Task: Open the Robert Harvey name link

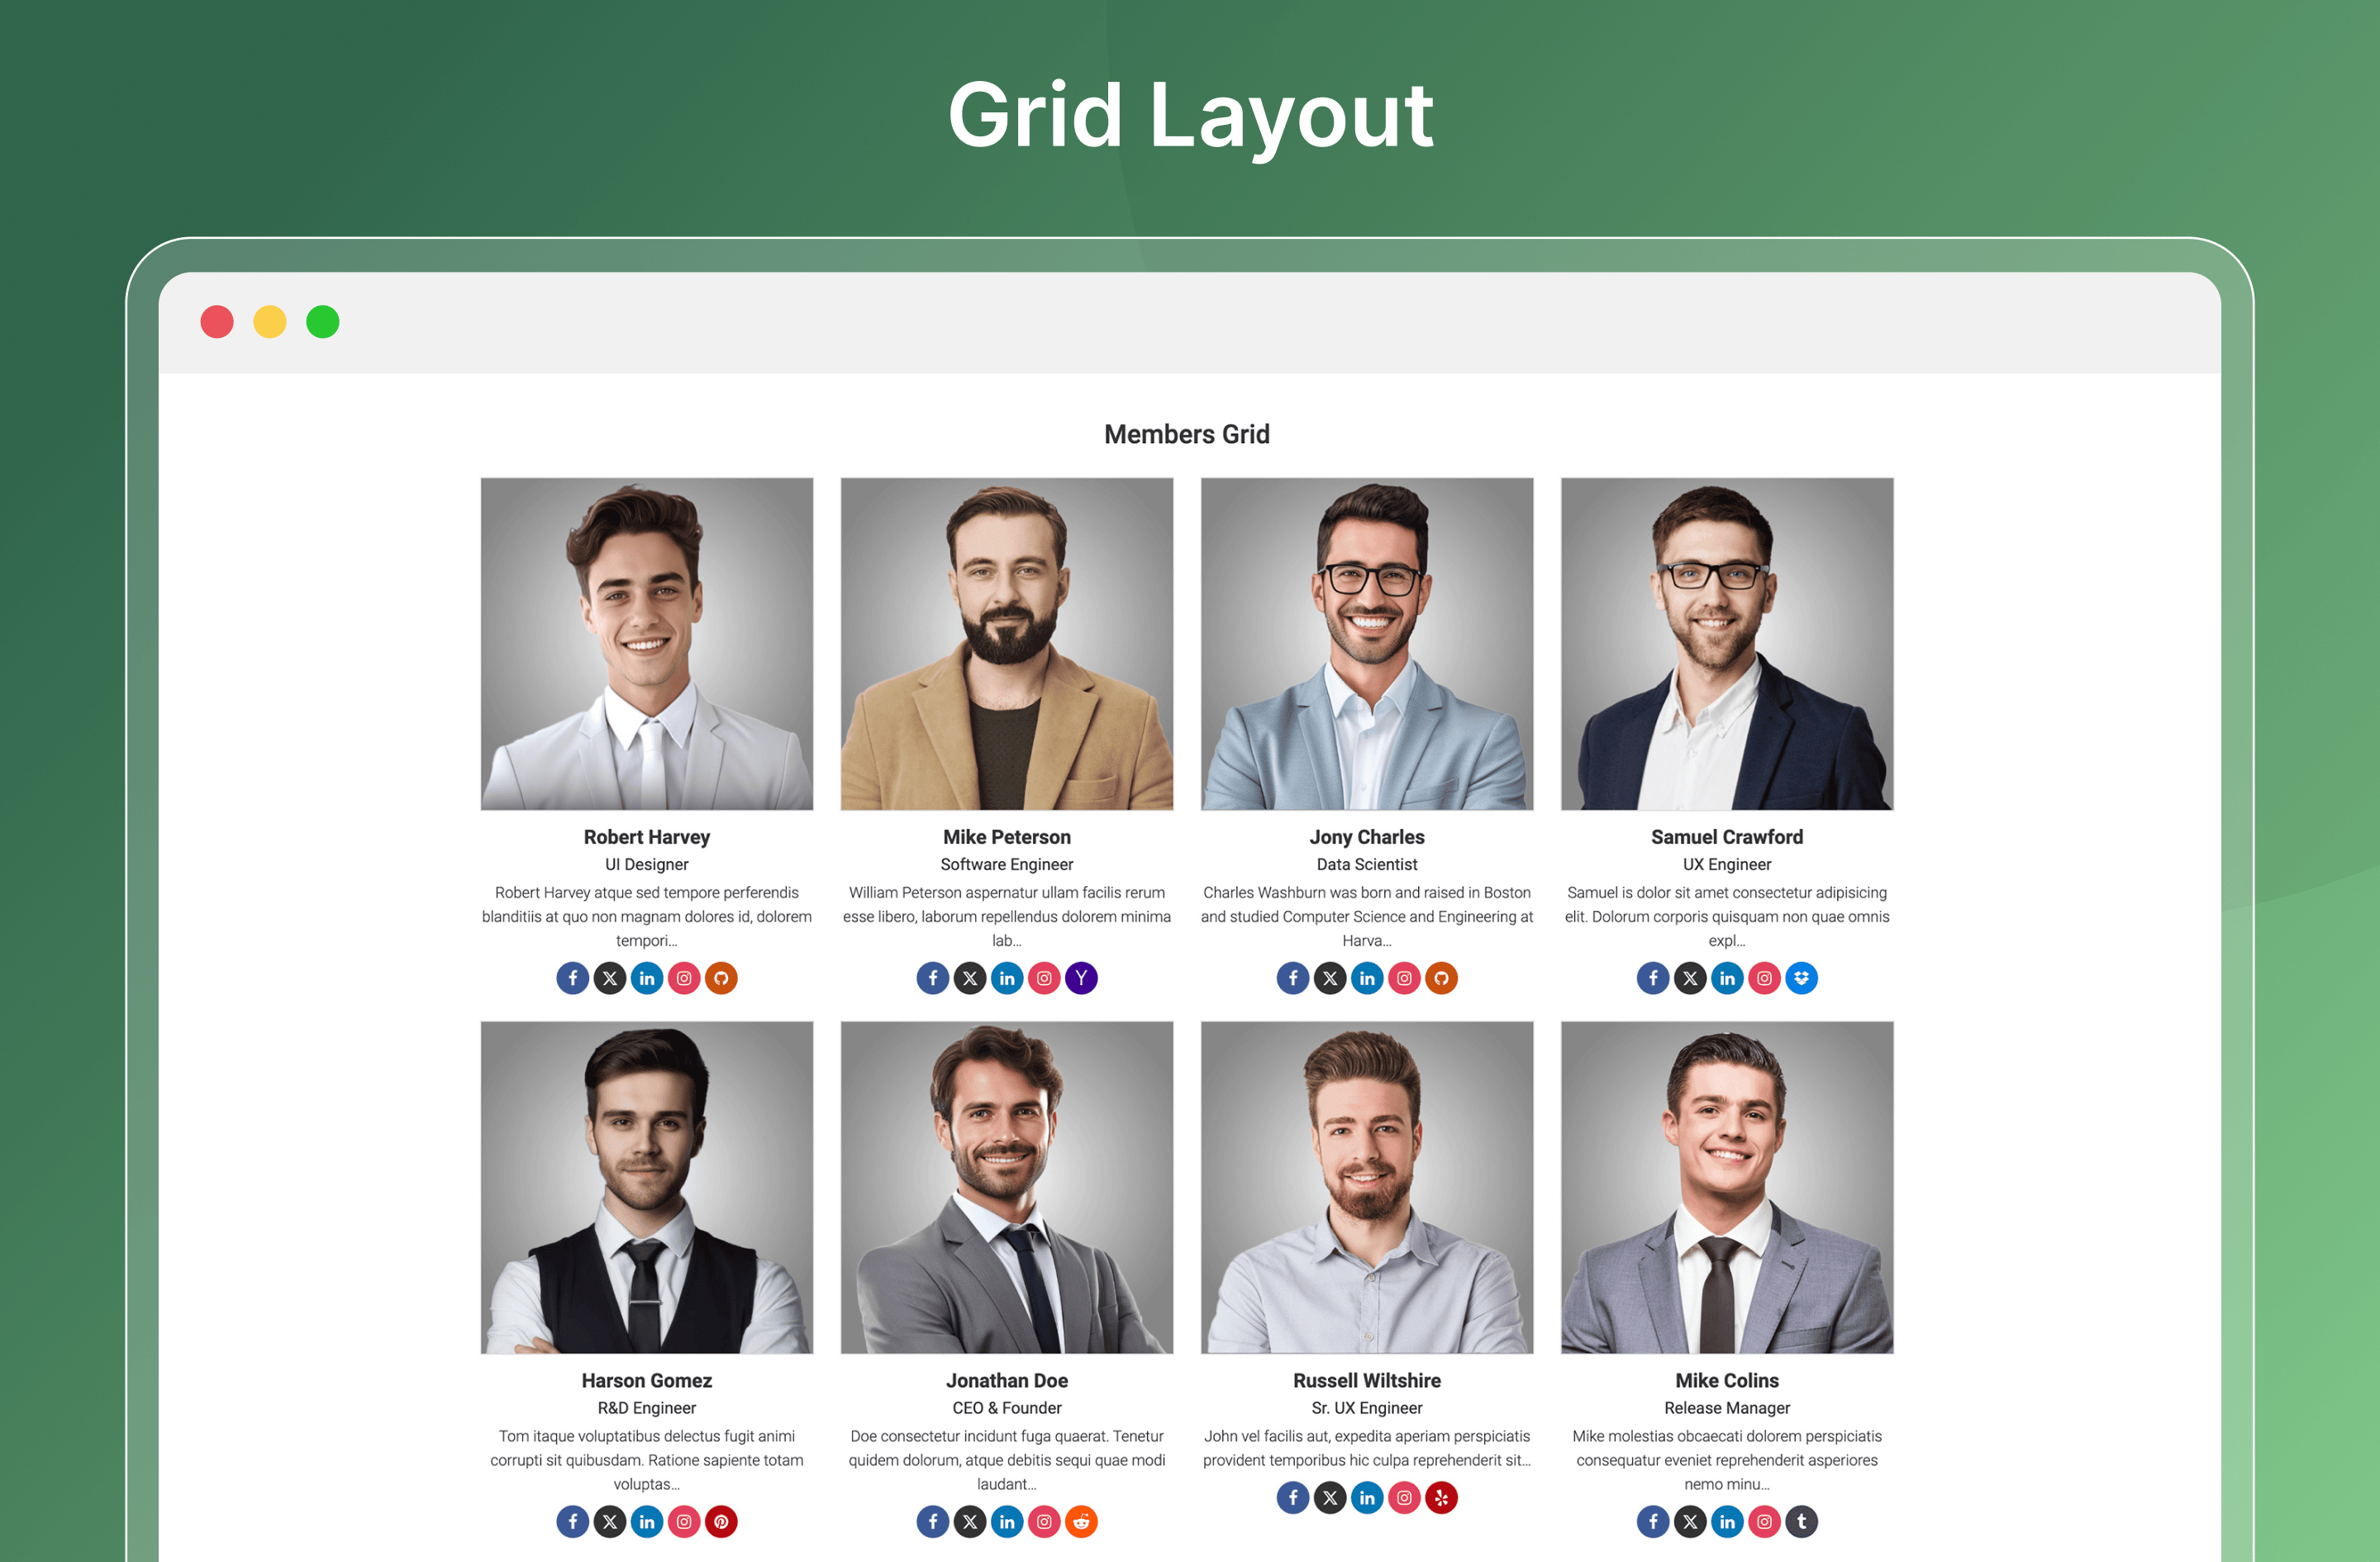Action: [647, 837]
